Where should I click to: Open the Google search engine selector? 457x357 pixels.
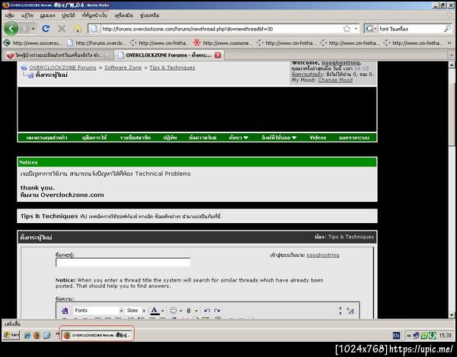(x=371, y=28)
